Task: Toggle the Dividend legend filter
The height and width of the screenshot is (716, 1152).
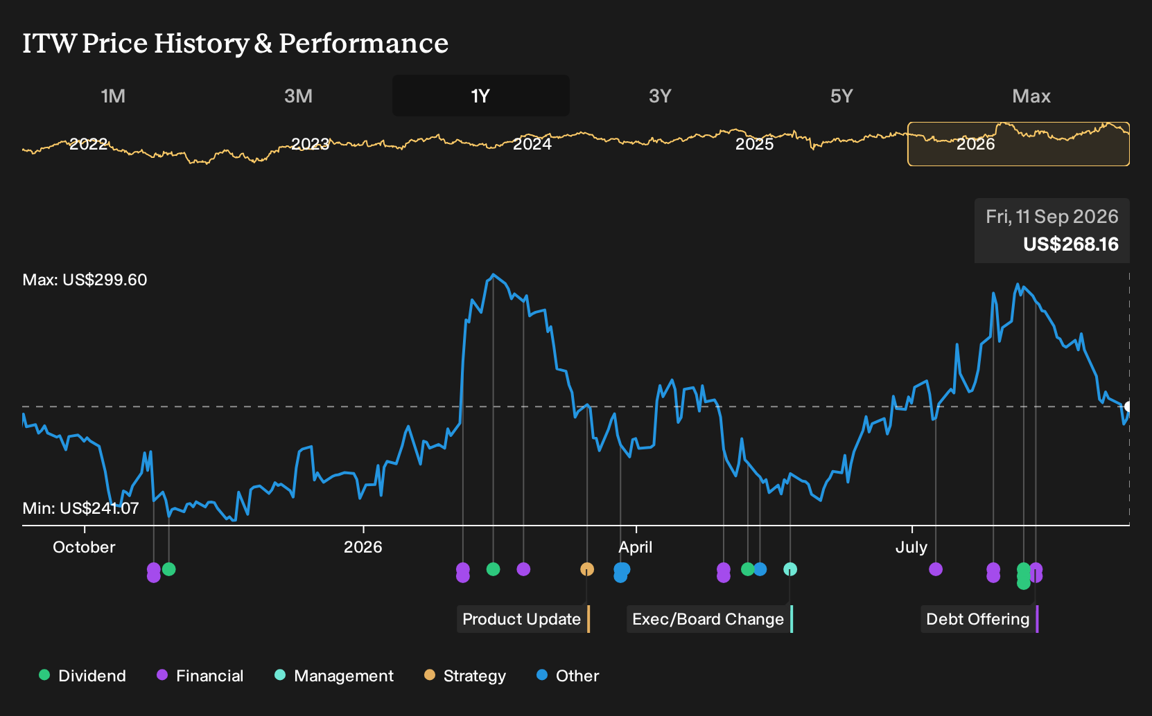Action: 82,676
